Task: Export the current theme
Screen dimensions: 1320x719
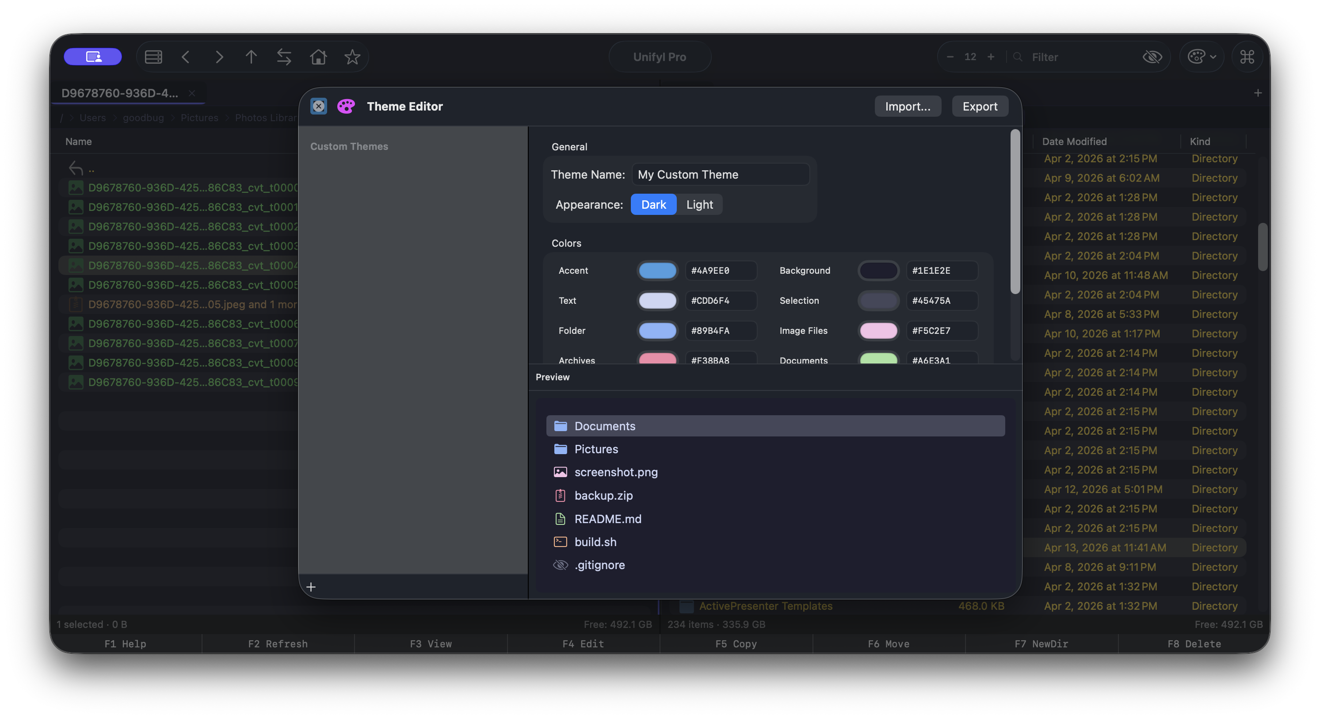Action: 980,106
